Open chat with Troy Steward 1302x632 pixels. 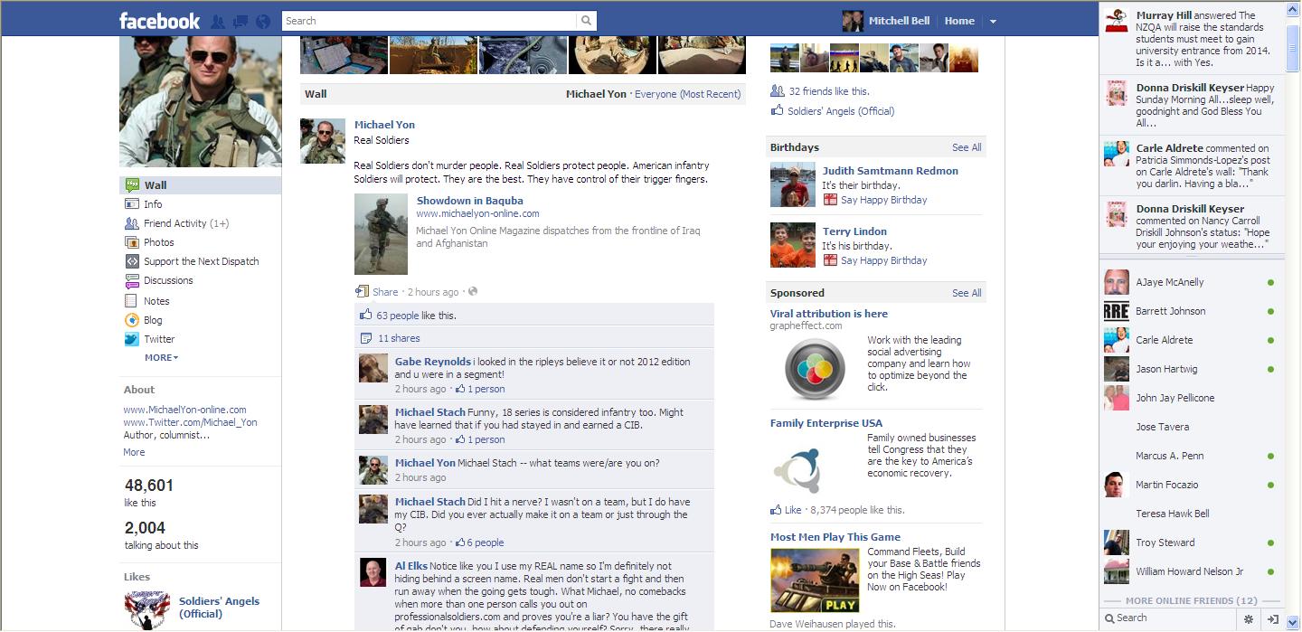pyautogui.click(x=1192, y=542)
